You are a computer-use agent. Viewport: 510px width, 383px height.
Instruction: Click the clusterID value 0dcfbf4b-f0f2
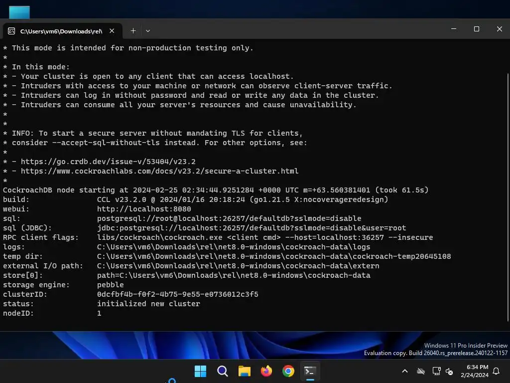pyautogui.click(x=178, y=294)
